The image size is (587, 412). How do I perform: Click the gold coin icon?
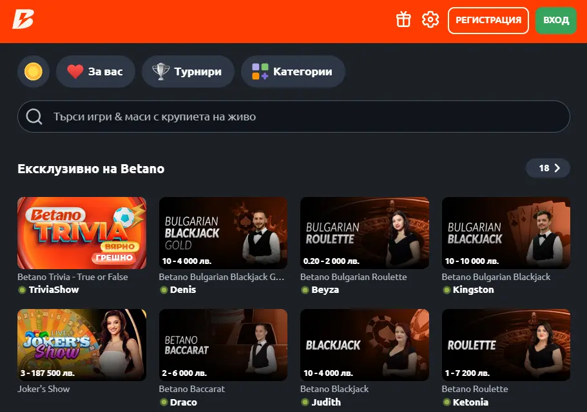click(33, 71)
